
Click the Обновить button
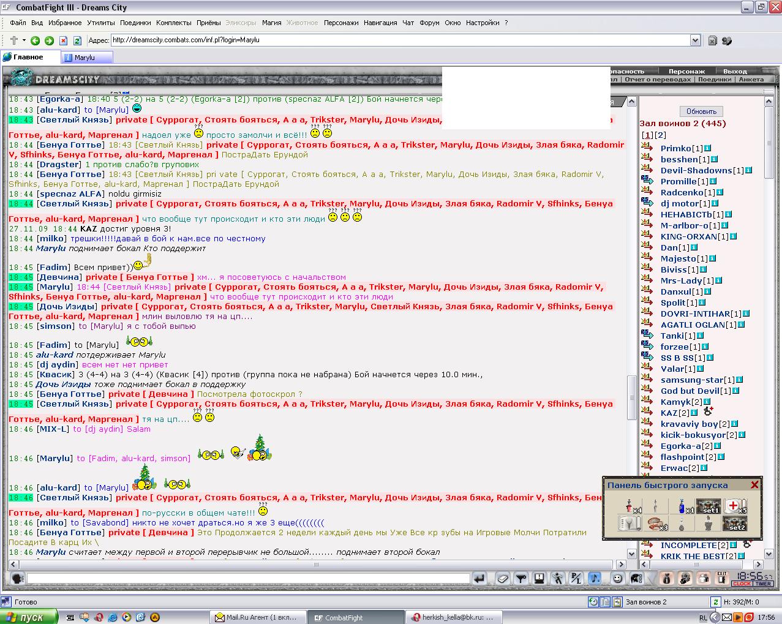coord(701,111)
